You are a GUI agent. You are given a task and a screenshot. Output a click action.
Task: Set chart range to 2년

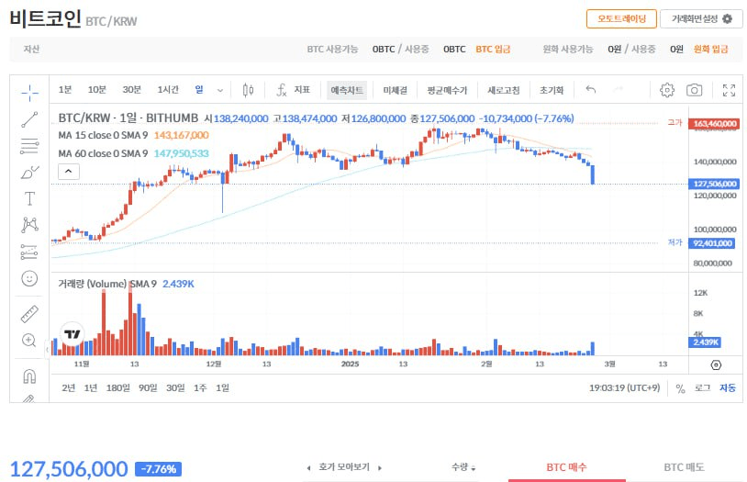(x=69, y=388)
